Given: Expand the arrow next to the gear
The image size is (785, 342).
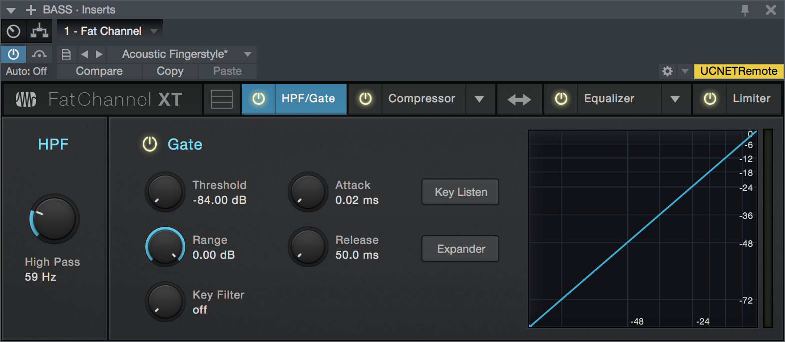Looking at the screenshot, I should [685, 71].
